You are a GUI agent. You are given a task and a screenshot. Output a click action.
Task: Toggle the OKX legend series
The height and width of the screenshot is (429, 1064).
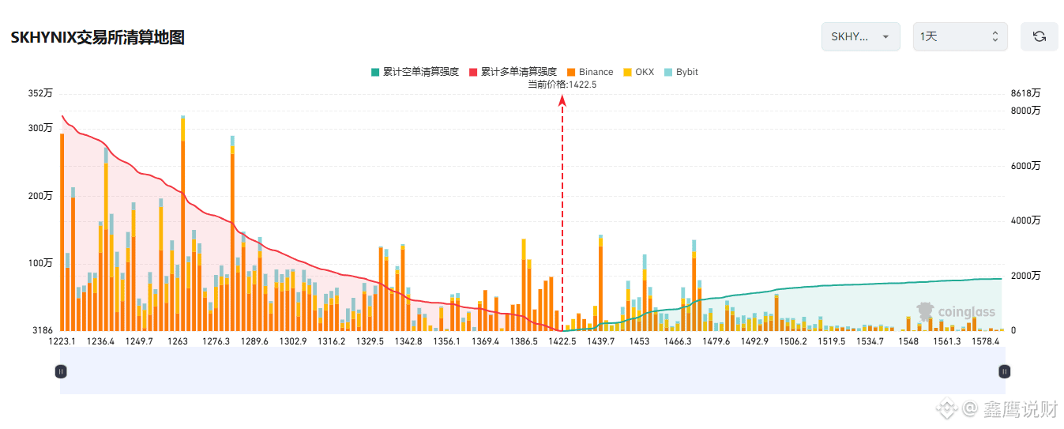(638, 72)
